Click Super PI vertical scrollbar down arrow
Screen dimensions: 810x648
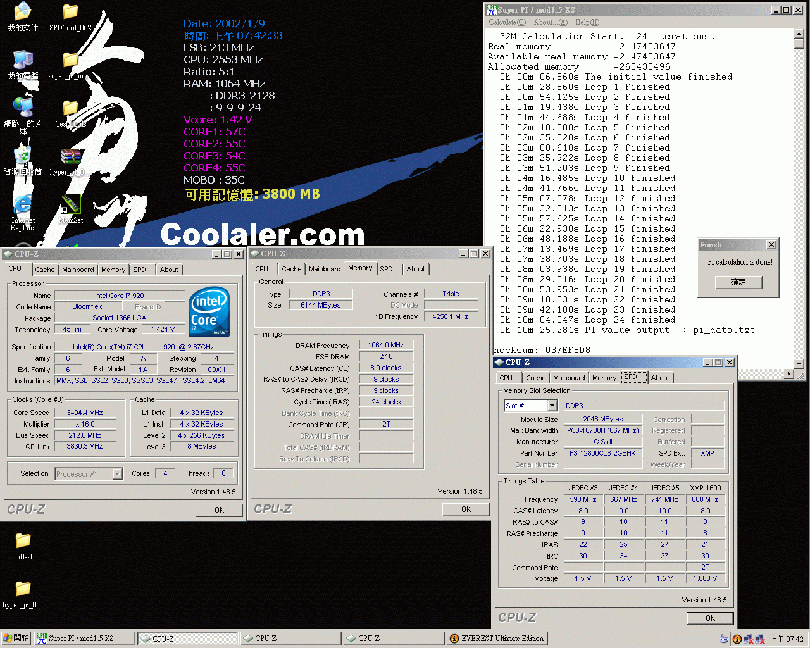point(799,364)
